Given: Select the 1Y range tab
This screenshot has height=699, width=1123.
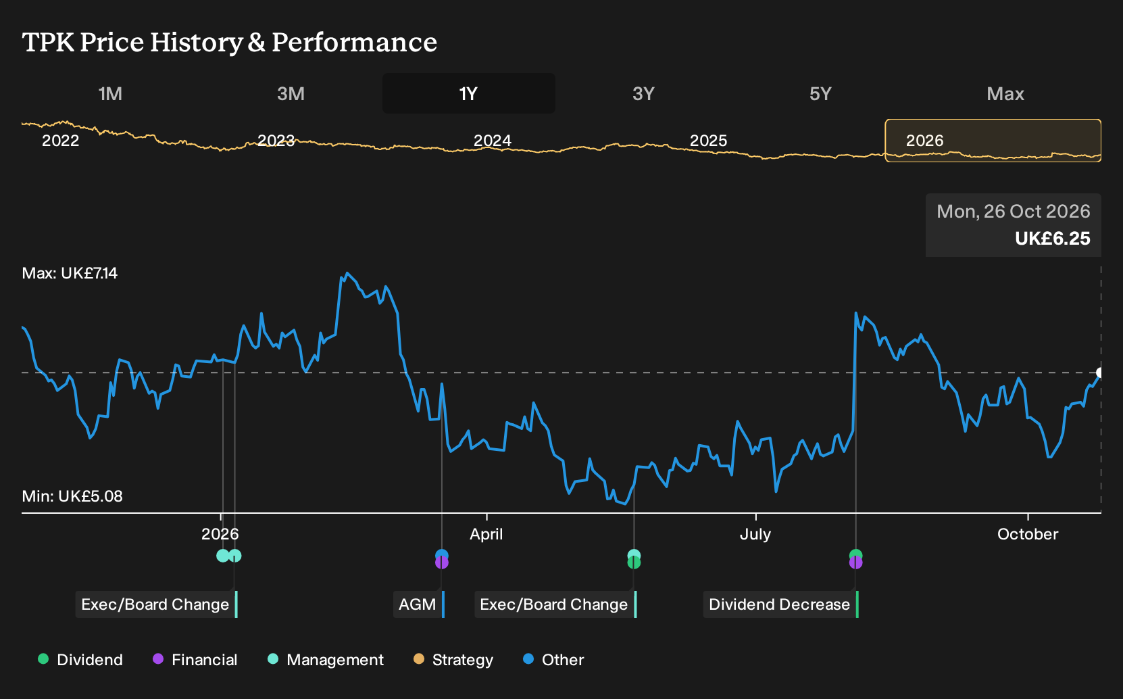Looking at the screenshot, I should click(469, 94).
